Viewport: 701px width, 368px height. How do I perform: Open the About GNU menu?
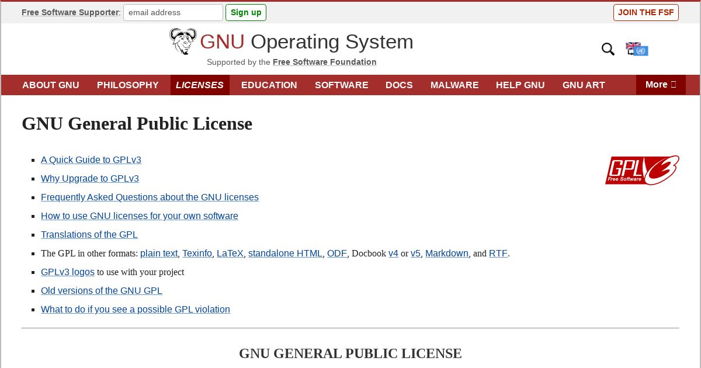[x=51, y=85]
